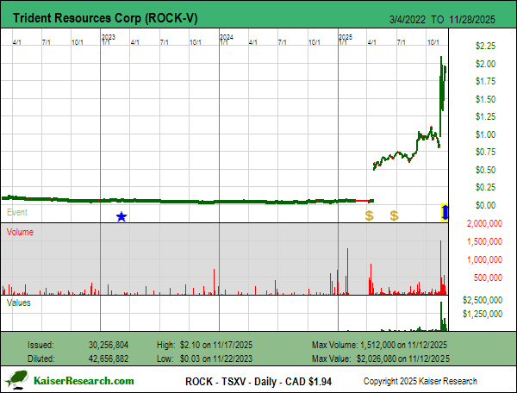The width and height of the screenshot is (517, 393).
Task: Click the $2,500,000 values axis label
Action: coord(483,300)
